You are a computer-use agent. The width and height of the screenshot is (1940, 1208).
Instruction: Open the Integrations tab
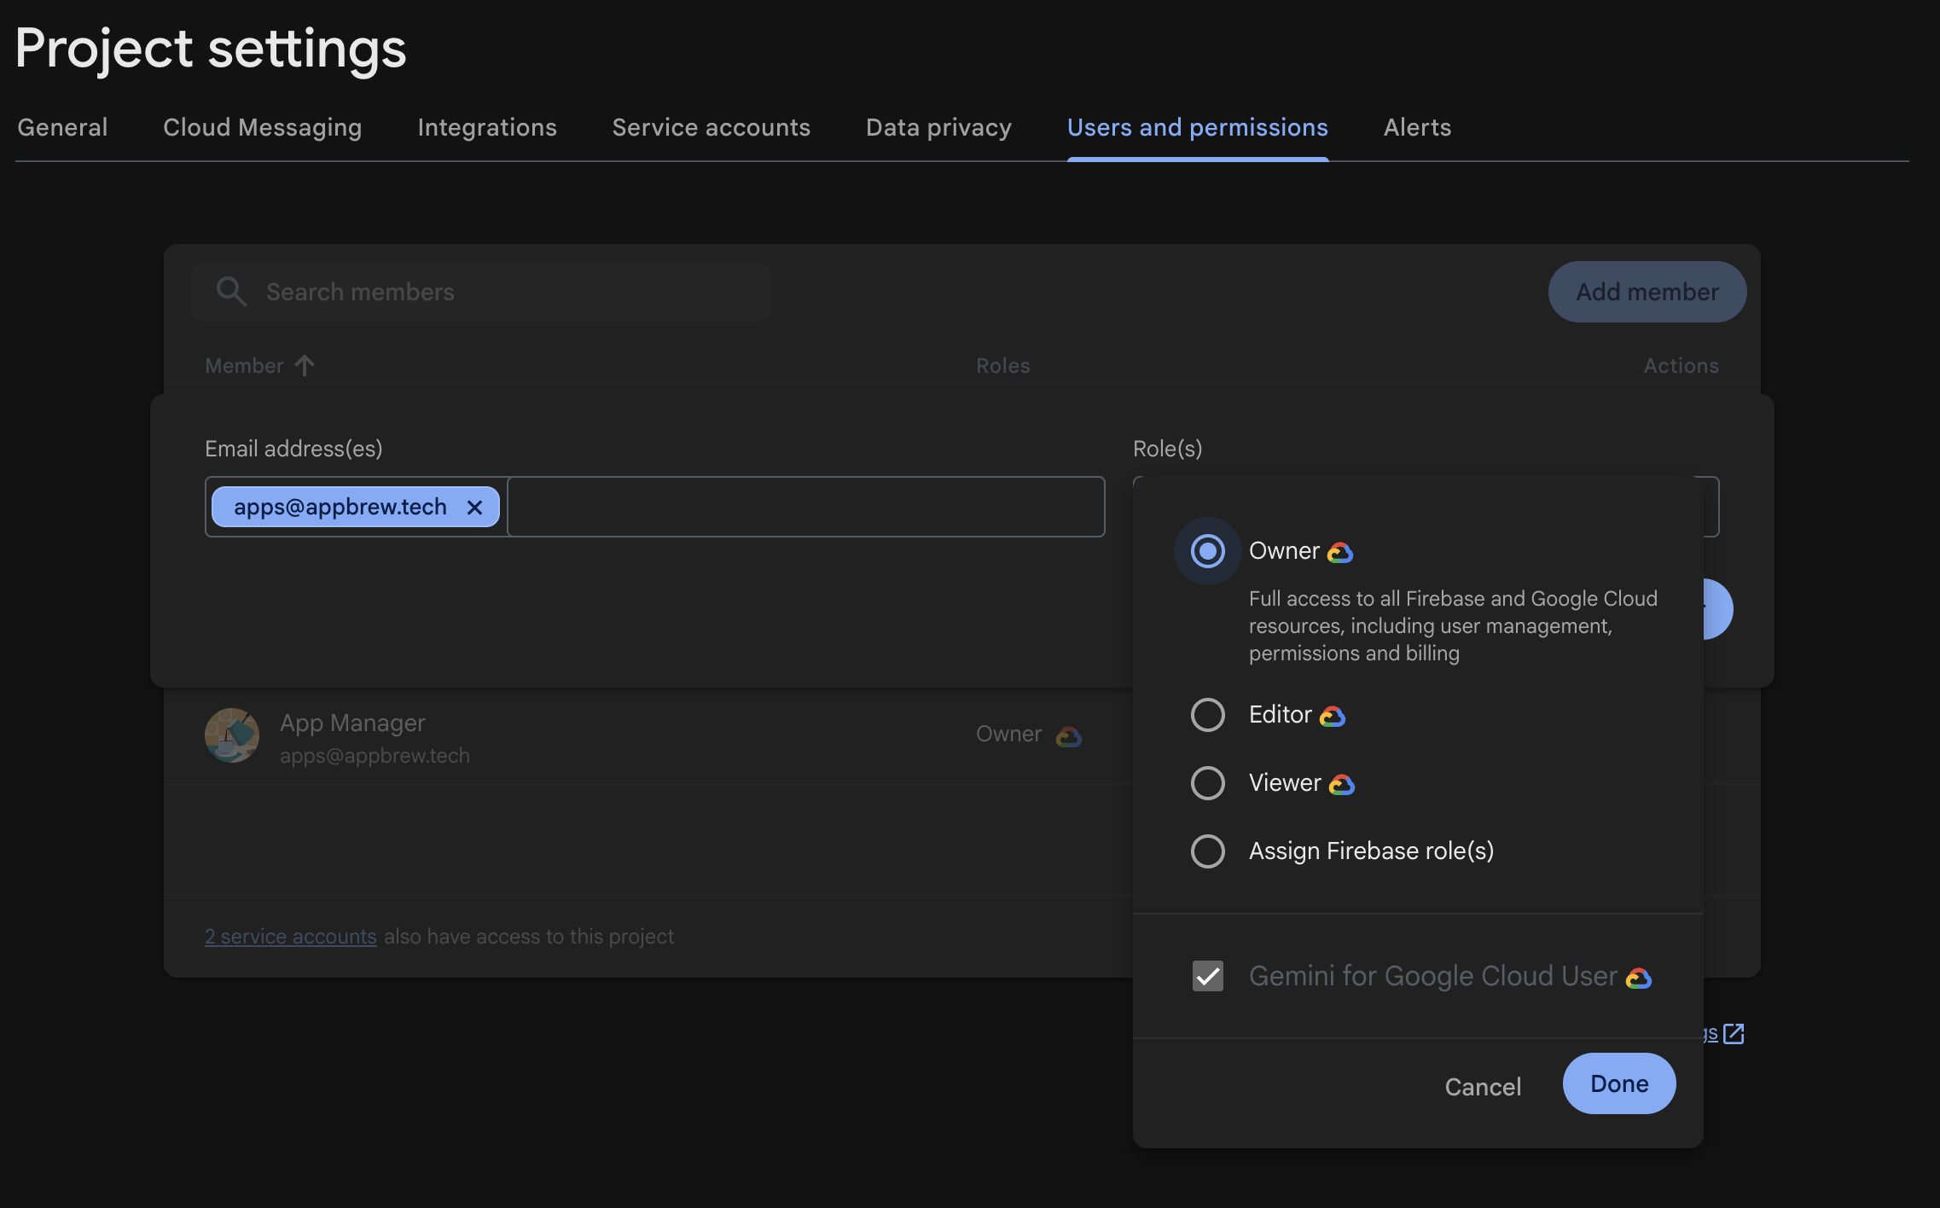487,127
